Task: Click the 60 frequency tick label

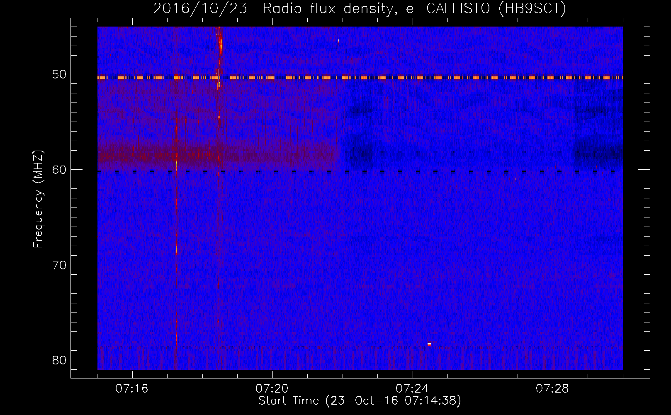Action: [59, 170]
